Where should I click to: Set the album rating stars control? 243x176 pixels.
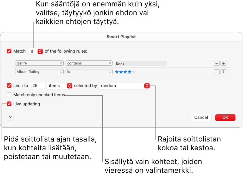(125, 72)
